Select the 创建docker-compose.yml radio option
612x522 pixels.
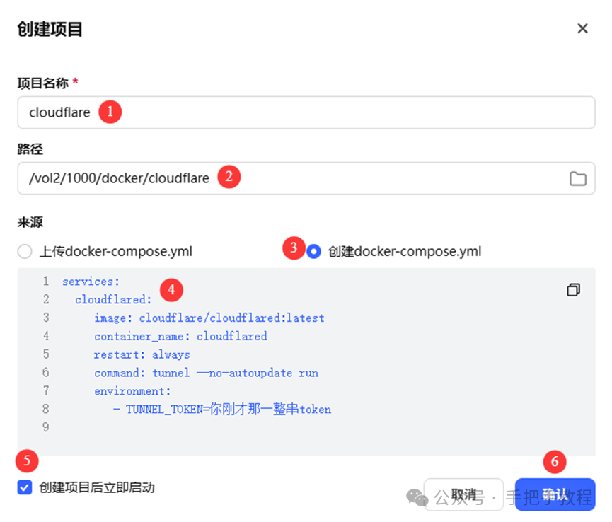point(314,252)
